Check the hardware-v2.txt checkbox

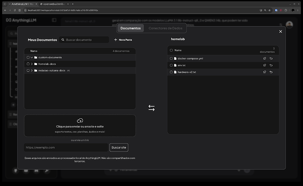tap(171, 72)
